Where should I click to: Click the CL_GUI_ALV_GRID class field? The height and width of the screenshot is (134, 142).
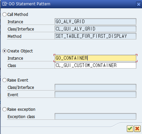click(95, 29)
